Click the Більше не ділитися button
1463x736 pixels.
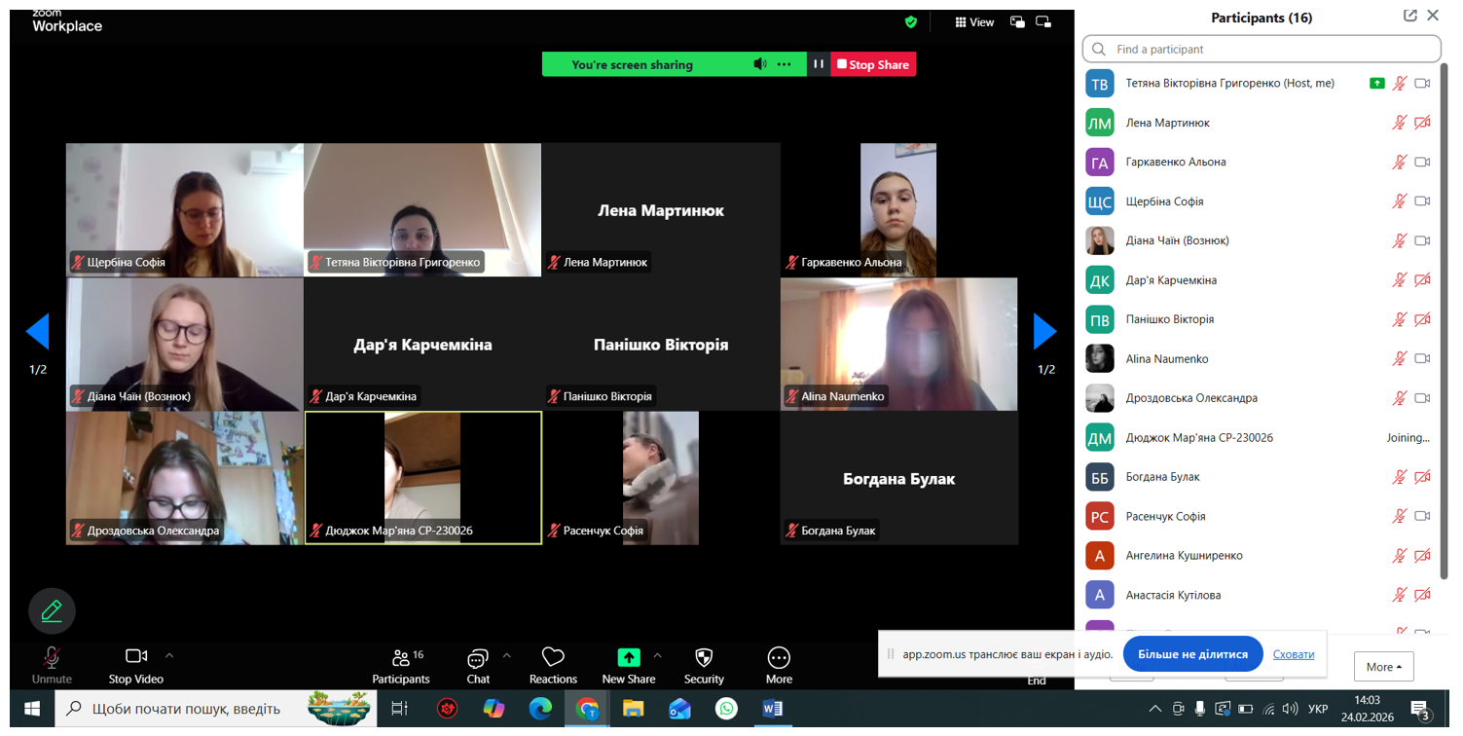point(1192,654)
